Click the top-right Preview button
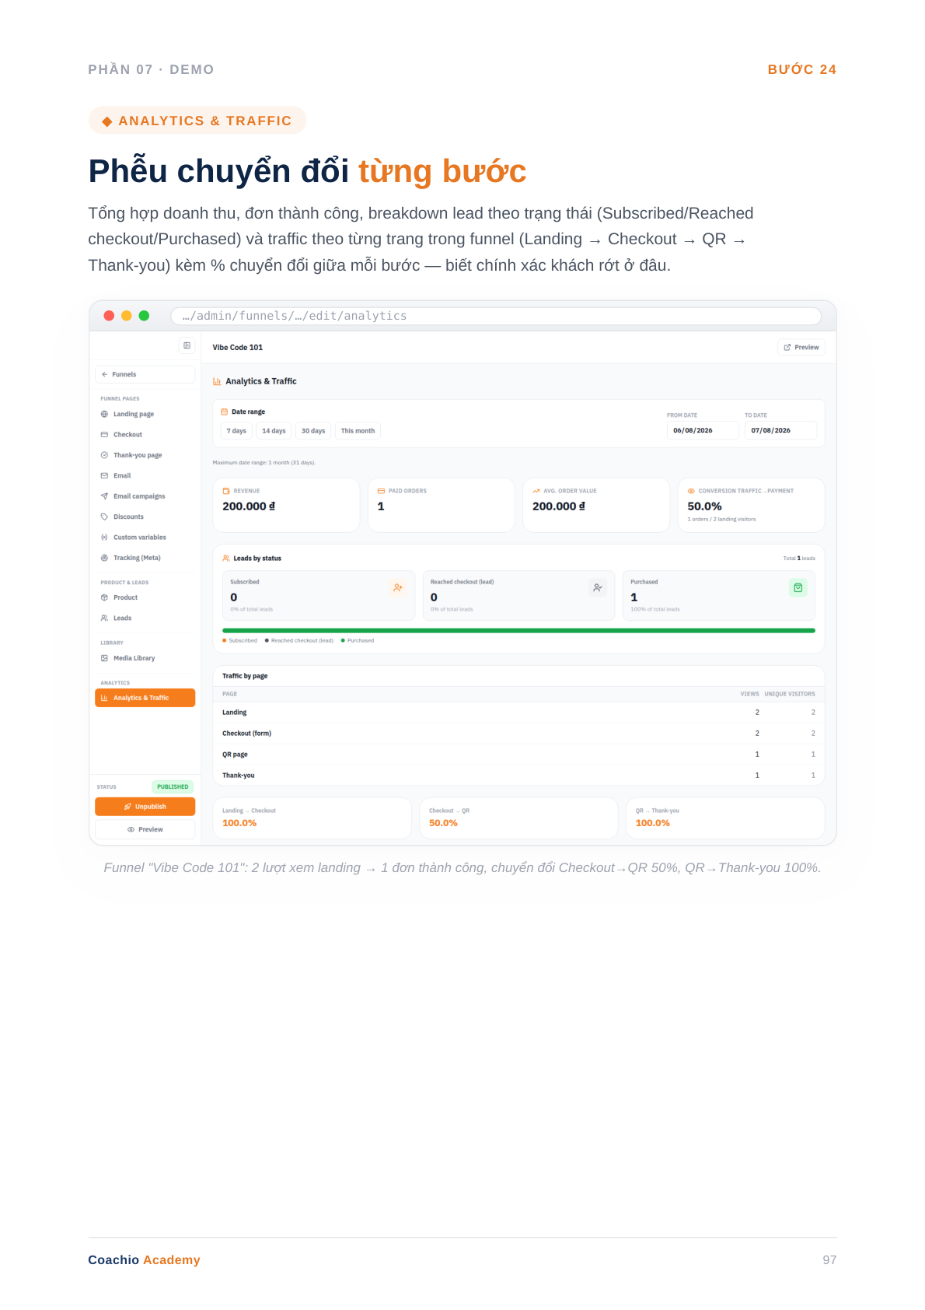 [801, 348]
